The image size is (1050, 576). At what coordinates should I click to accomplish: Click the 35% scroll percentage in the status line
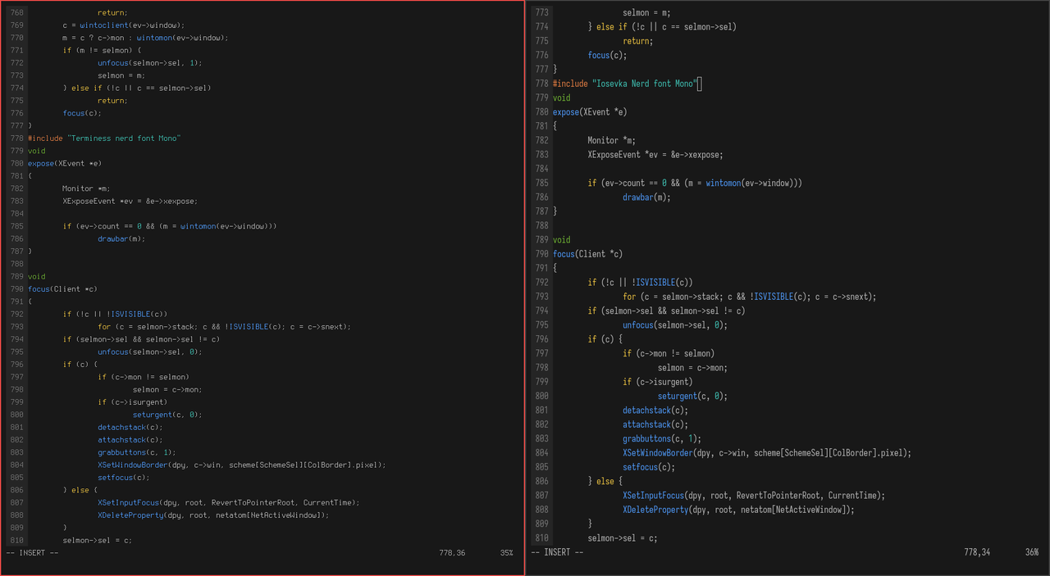506,553
